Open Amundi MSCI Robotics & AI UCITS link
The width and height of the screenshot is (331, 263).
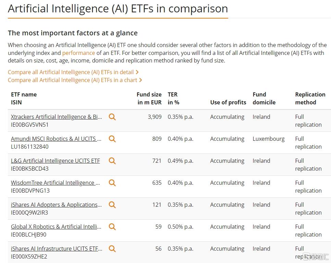point(56,139)
